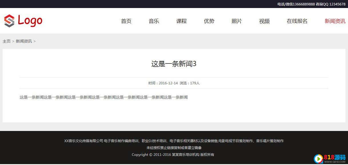Click the XX音乐文化传媒有限公司 footer line

pyautogui.click(x=174, y=141)
